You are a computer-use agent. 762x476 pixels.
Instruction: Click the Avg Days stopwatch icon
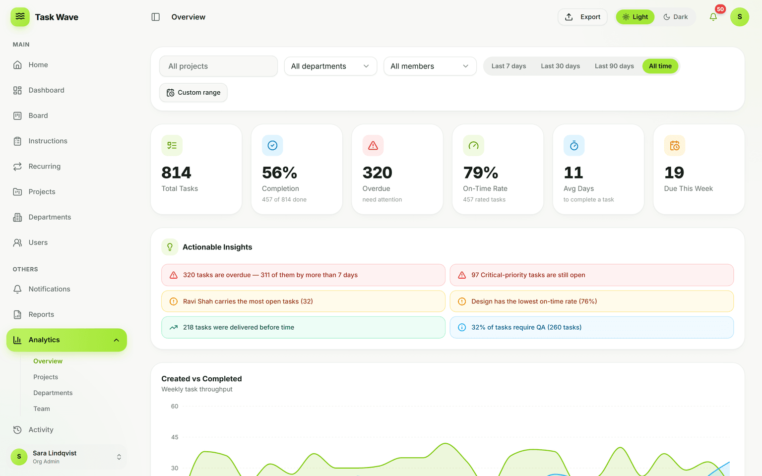tap(574, 145)
